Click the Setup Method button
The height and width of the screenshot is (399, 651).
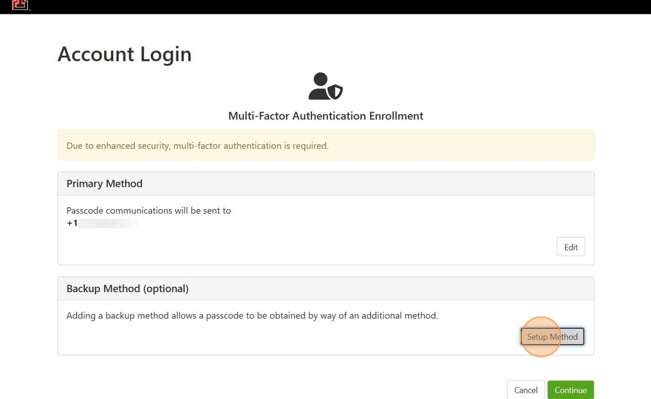point(552,337)
